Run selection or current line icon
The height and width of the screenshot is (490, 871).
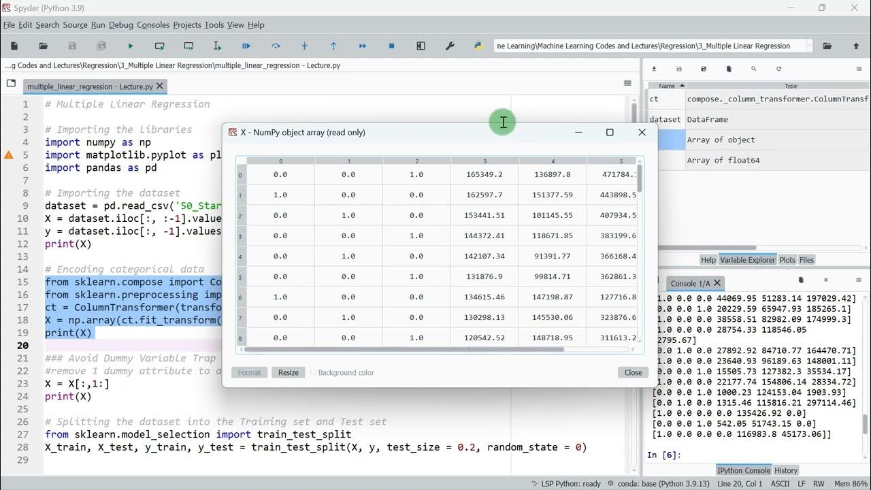click(218, 46)
